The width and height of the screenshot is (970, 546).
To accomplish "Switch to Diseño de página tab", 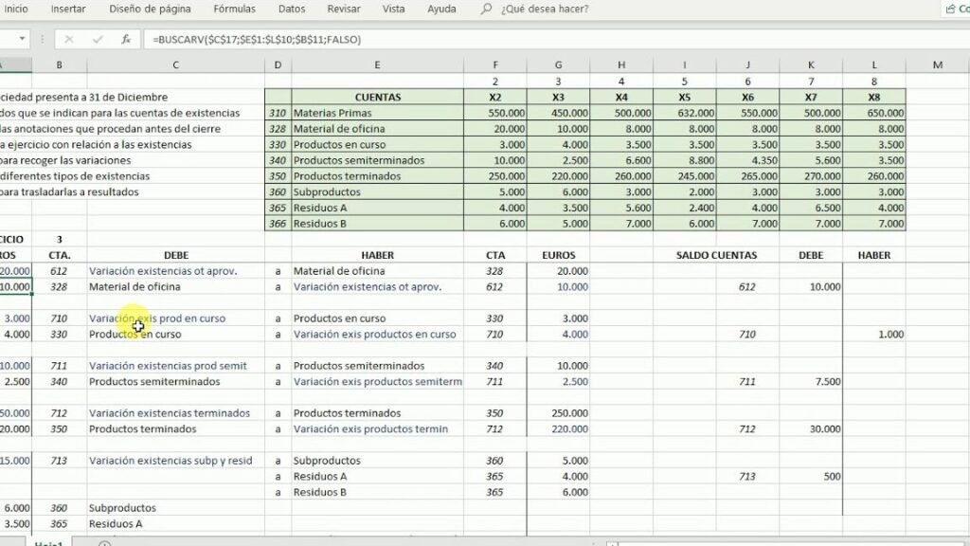I will 150,9.
